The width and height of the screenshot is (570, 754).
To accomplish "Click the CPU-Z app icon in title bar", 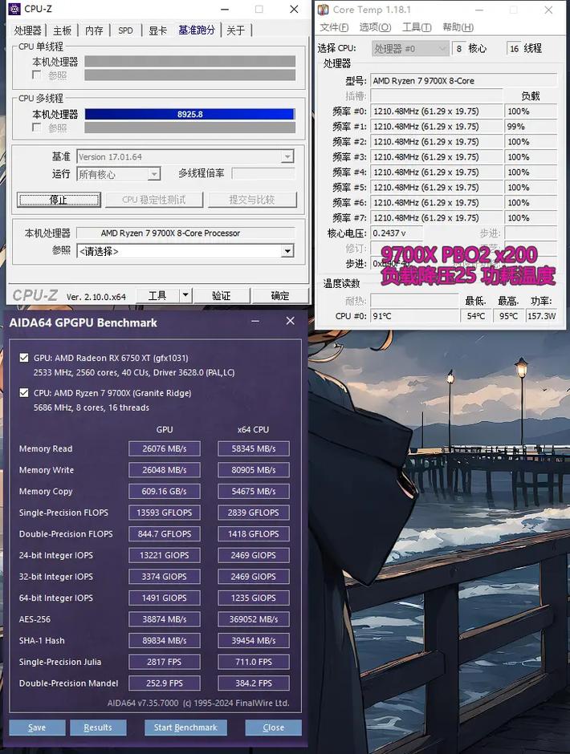I will (x=14, y=10).
